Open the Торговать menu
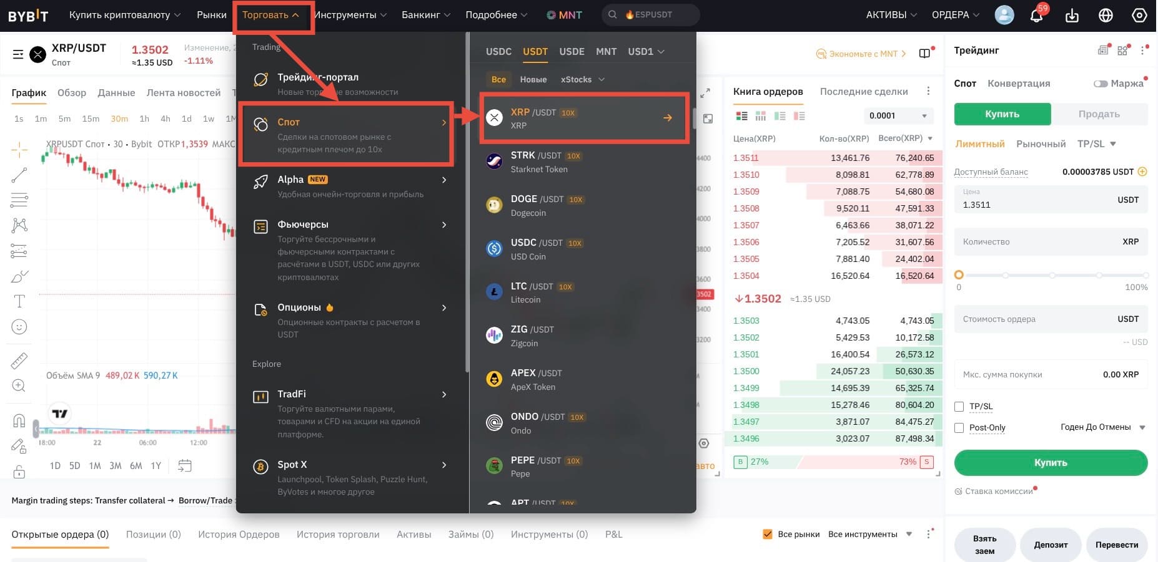This screenshot has width=1158, height=562. click(x=271, y=15)
